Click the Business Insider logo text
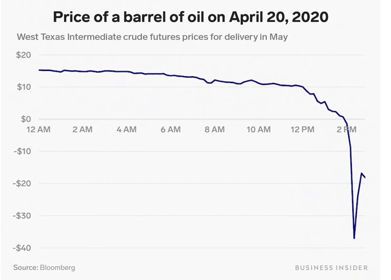391x280 pixels. coord(331,268)
